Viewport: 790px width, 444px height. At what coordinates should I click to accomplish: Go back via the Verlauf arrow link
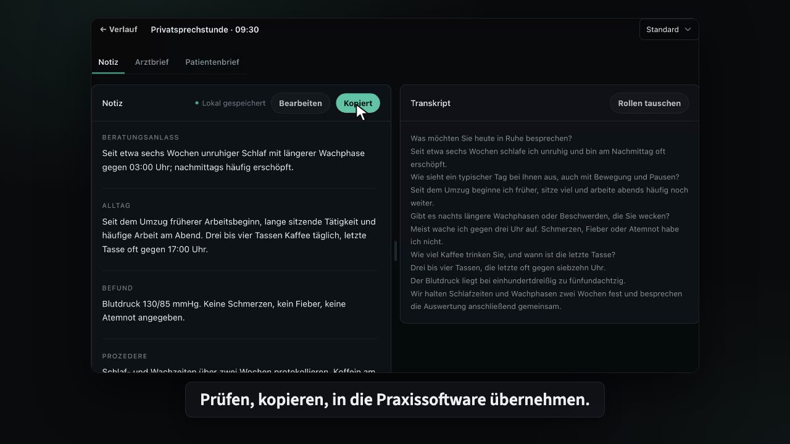pos(118,29)
